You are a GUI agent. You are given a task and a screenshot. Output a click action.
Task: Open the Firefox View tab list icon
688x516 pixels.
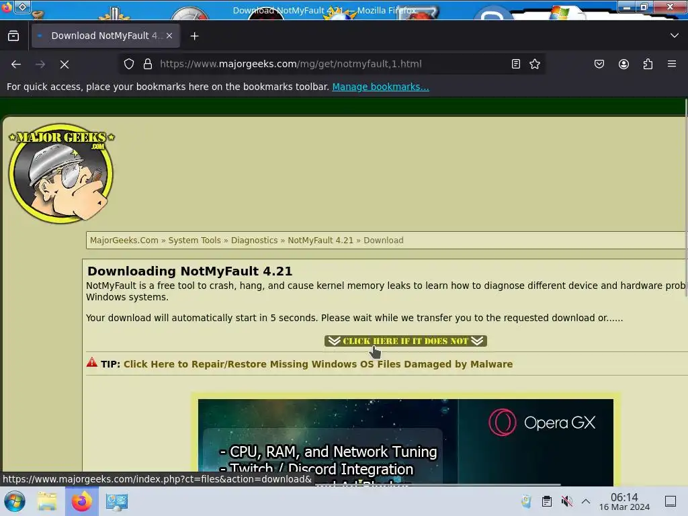13,36
